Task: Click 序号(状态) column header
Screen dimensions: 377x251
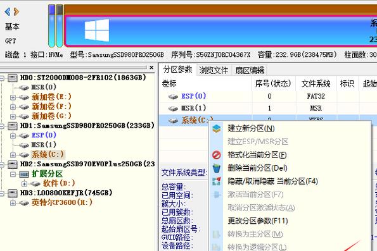Action: tap(273, 83)
